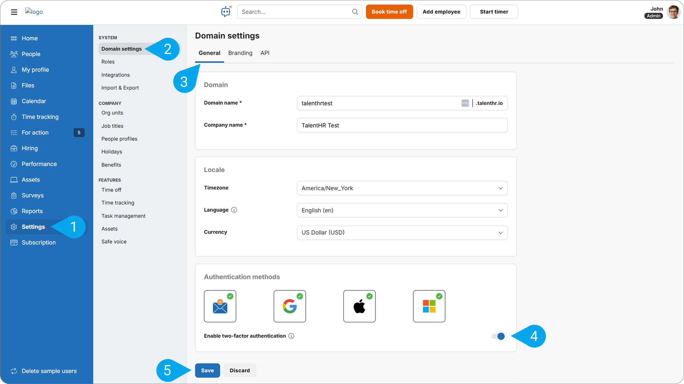Switch to the Branding tab

click(240, 53)
